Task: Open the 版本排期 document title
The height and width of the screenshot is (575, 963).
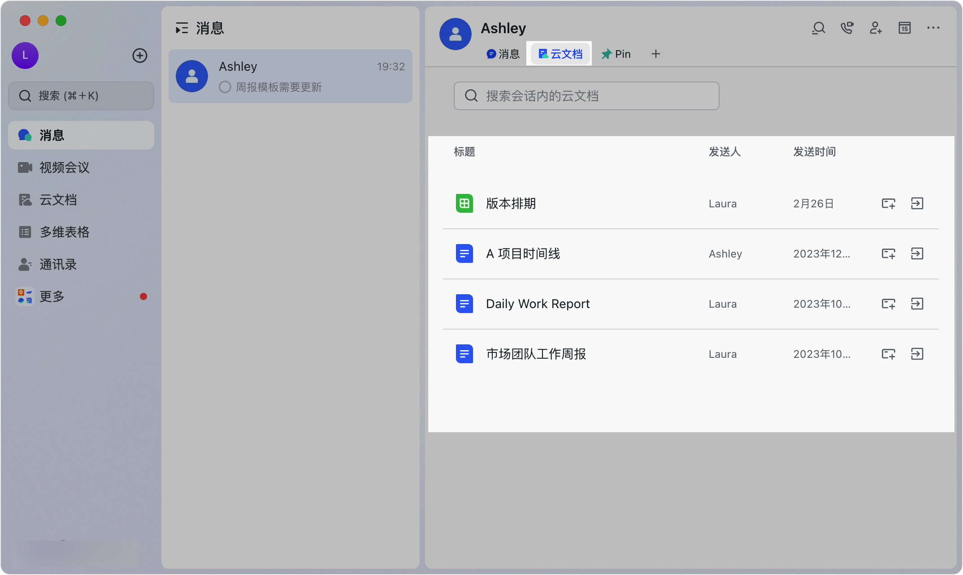Action: click(511, 204)
